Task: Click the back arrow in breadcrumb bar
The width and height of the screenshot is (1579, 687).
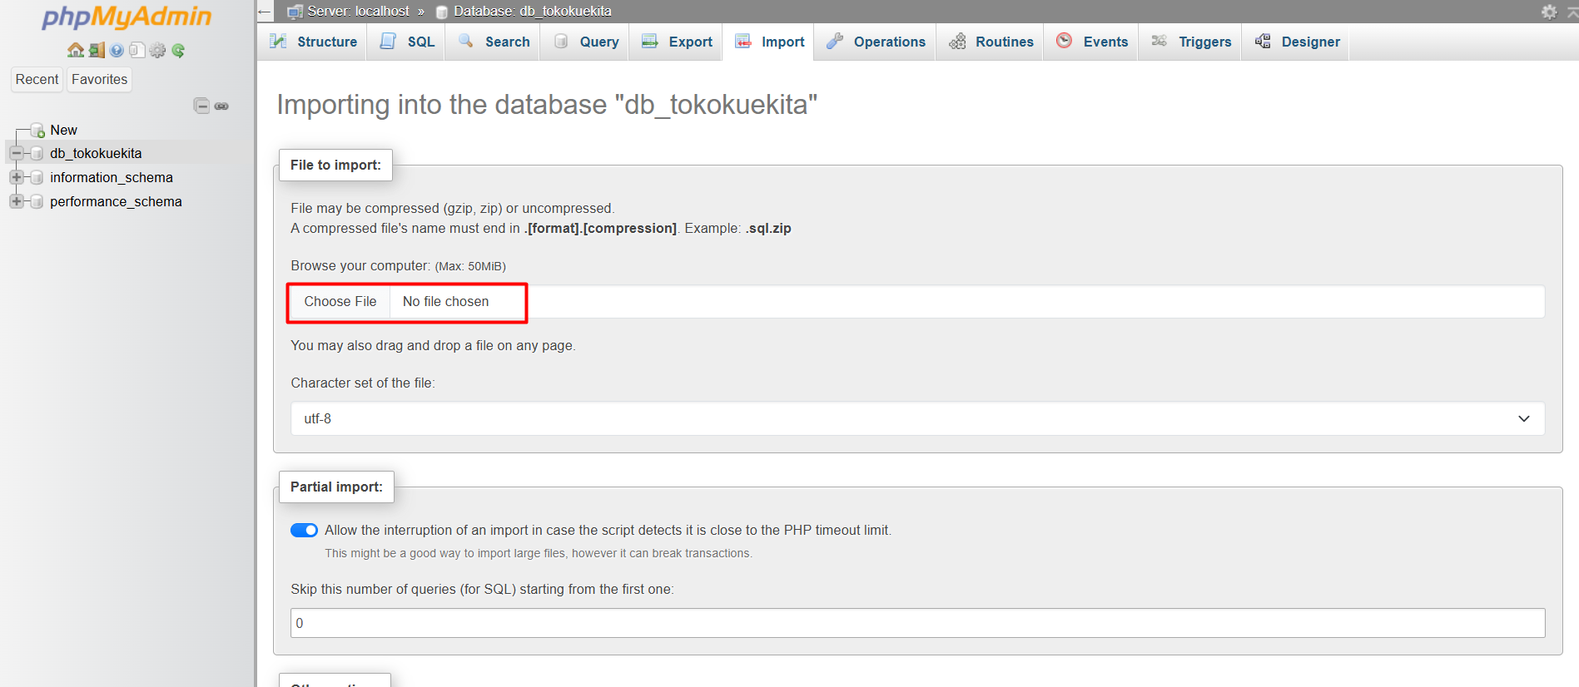Action: point(265,12)
